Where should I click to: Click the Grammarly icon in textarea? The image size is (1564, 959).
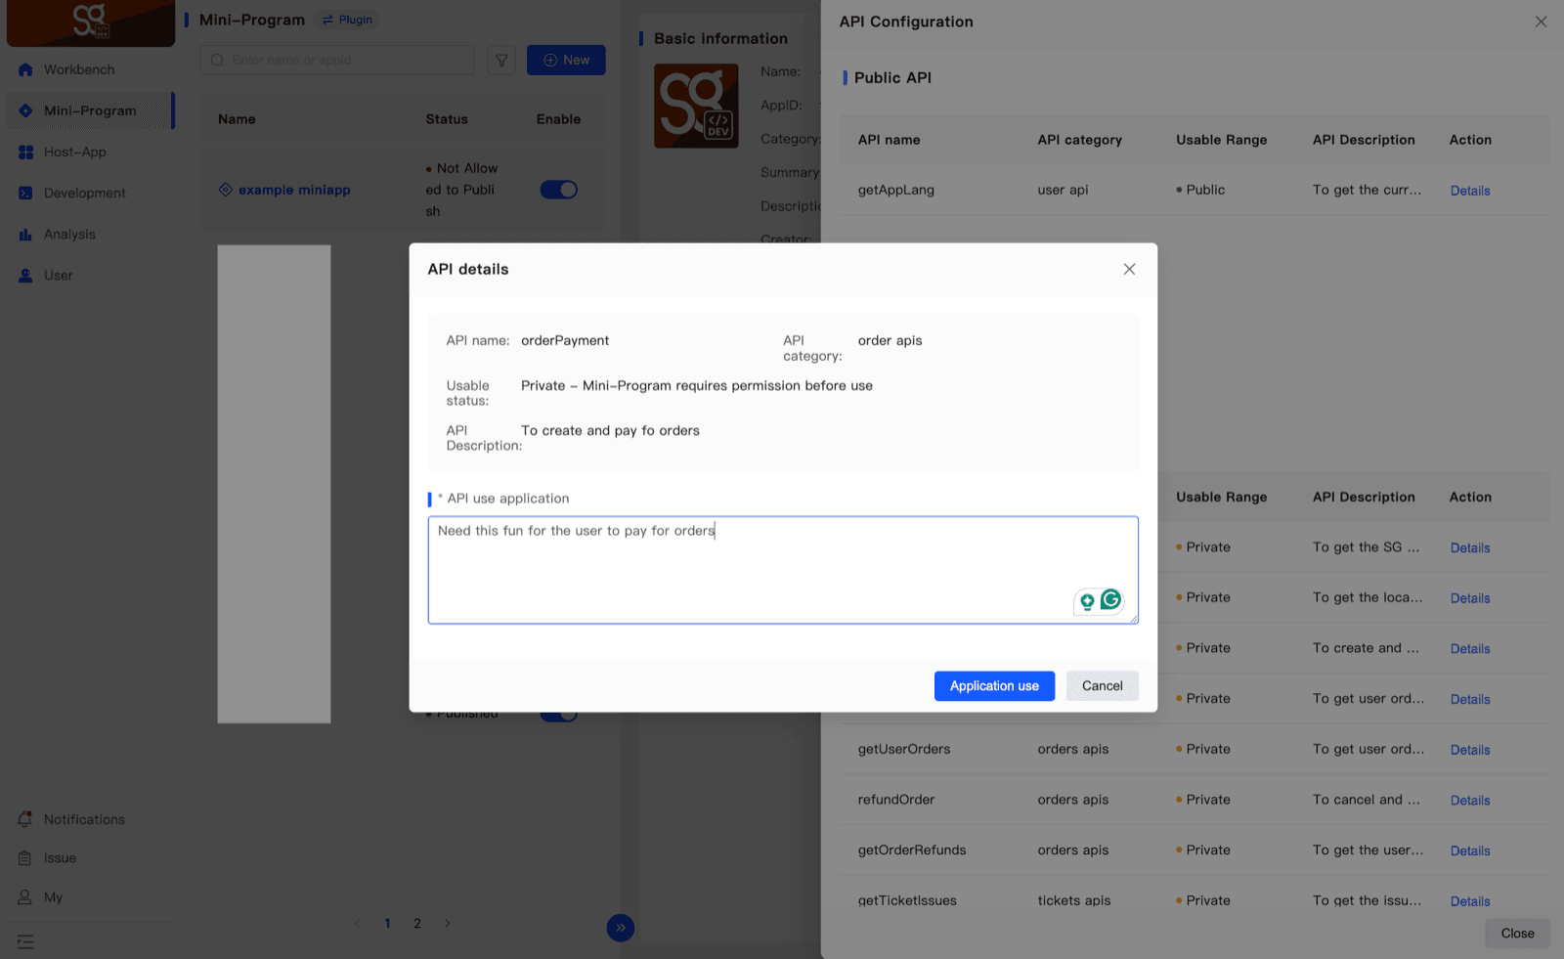coord(1110,599)
